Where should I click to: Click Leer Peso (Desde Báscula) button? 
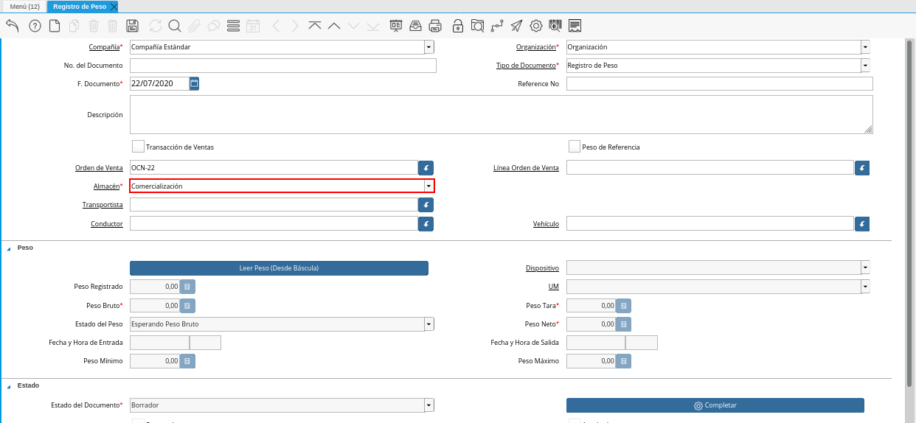coord(279,268)
